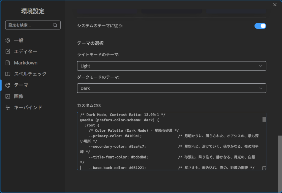Screen dimensions: 282x193
Task: Click the --secondary-color: #8aa4c7 line
Action: click(117, 146)
